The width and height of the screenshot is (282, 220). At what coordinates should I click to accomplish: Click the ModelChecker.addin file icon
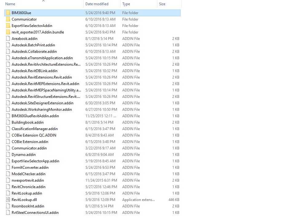(x=8, y=174)
